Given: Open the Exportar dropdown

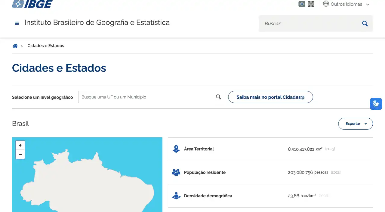Looking at the screenshot, I should [x=356, y=124].
